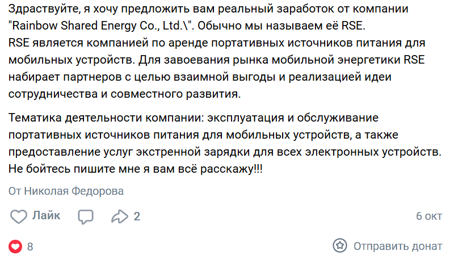
Task: Open comments via speech bubble icon
Action: pos(86,216)
